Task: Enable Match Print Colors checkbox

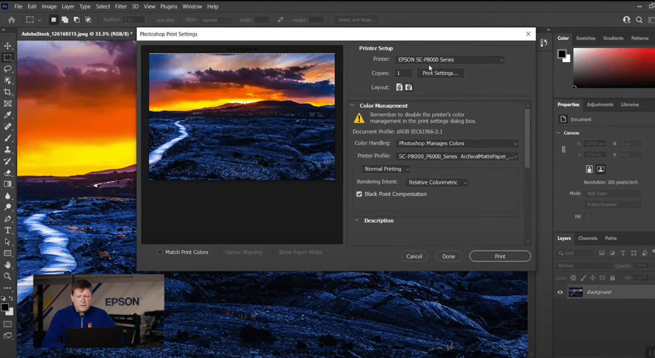Action: click(160, 252)
